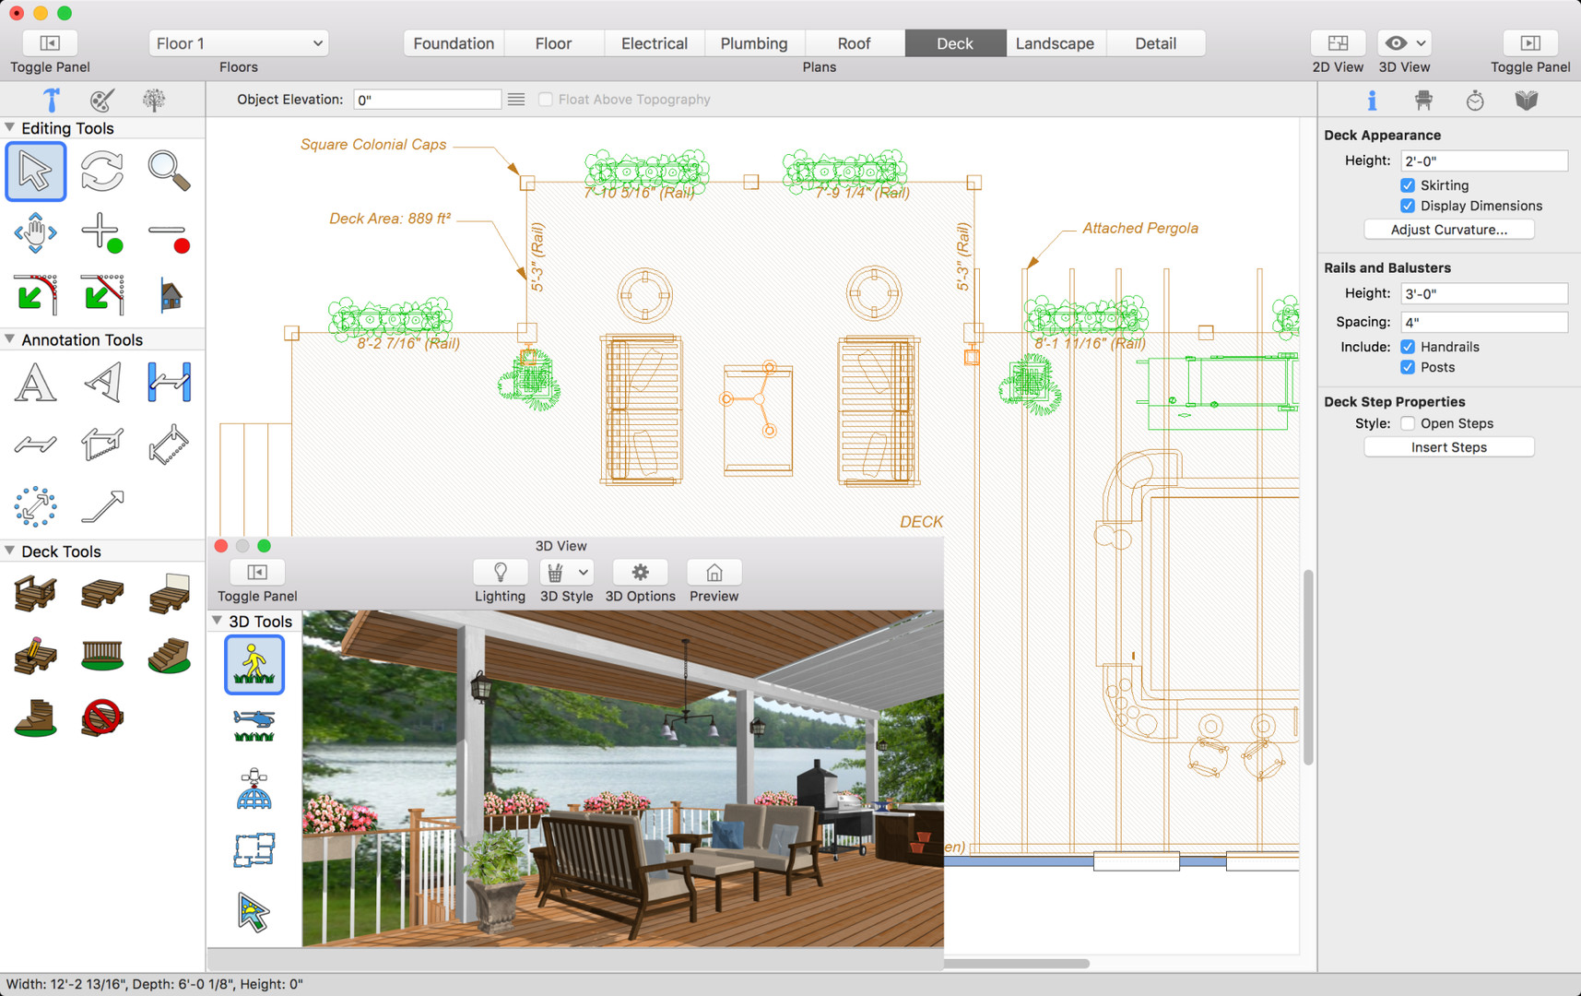The image size is (1581, 996).
Task: Open the Electrical plan tab
Action: pyautogui.click(x=655, y=43)
